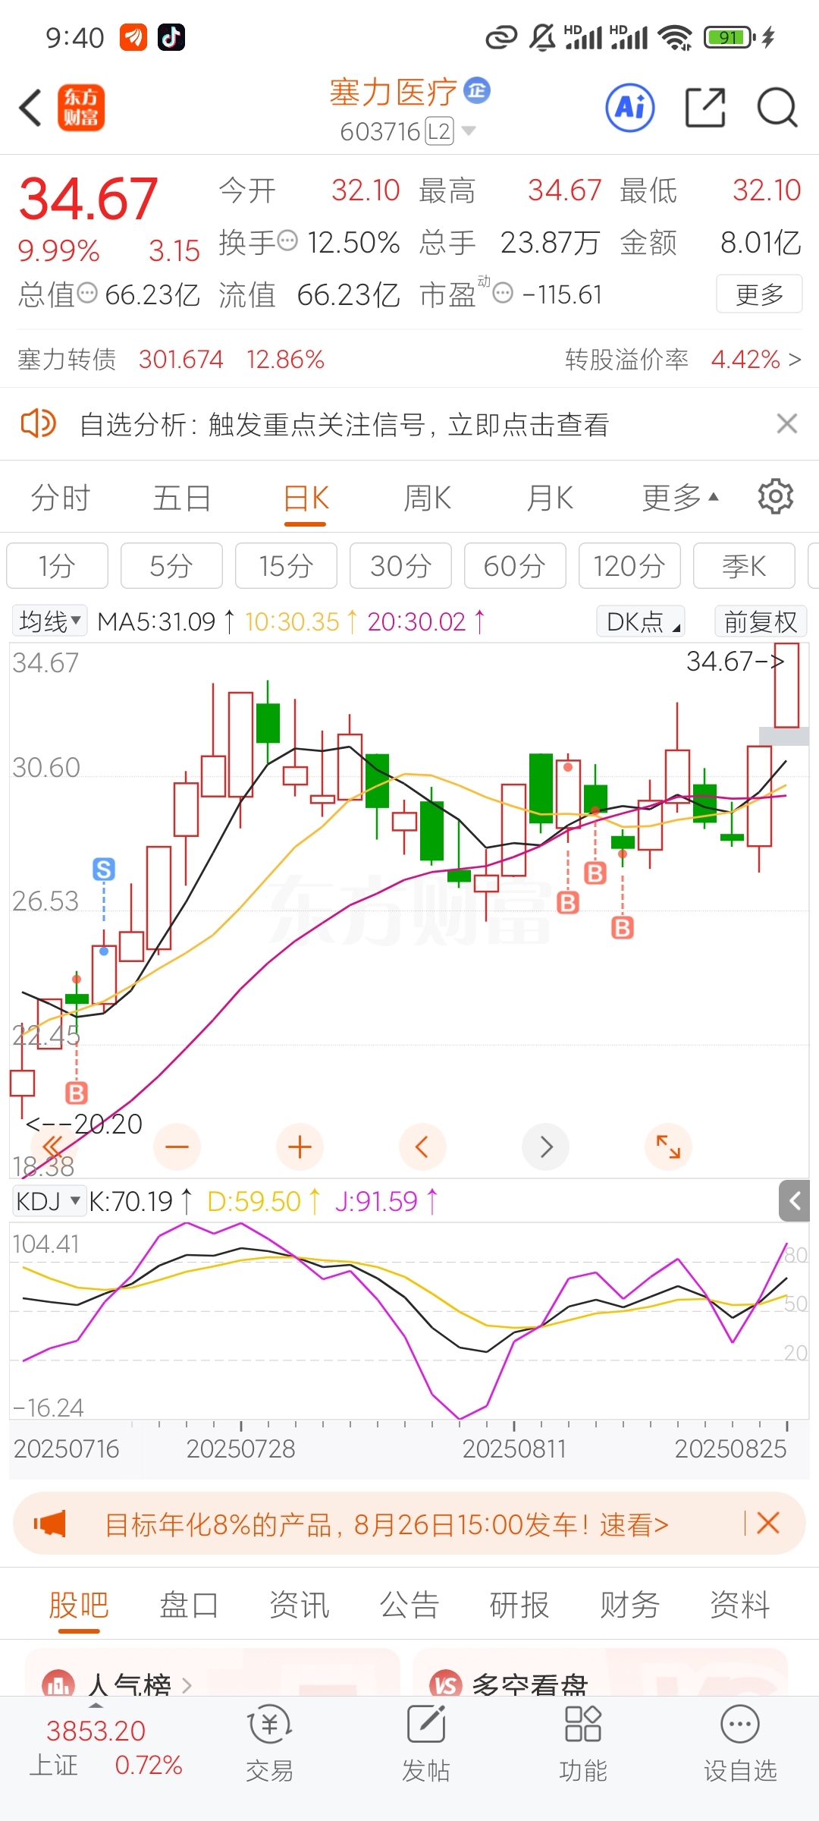Open 转股溢价率 details arrow
This screenshot has height=1821, width=819.
tap(795, 359)
